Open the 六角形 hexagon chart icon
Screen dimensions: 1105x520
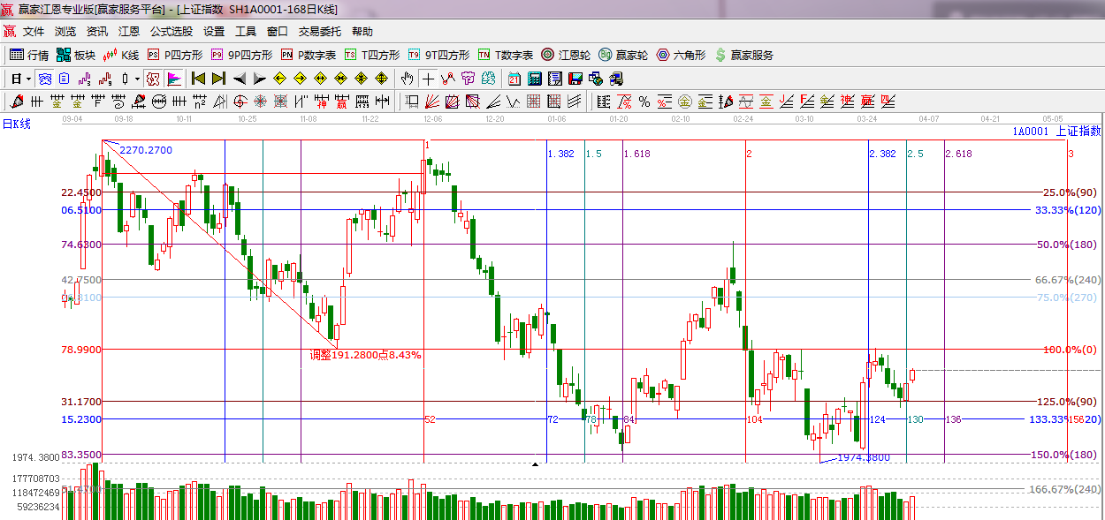(682, 55)
